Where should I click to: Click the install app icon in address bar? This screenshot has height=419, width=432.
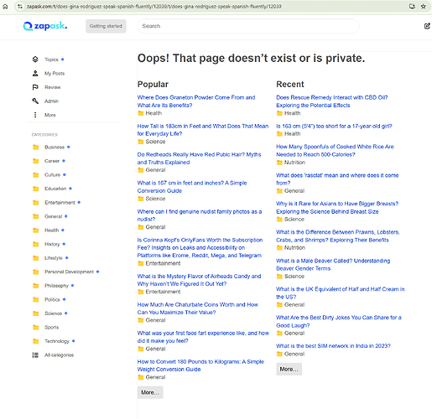(x=412, y=7)
